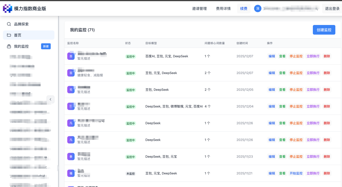Image resolution: width=342 pixels, height=187 pixels.
Task: Click 删除 in the 2025/11/21 row
Action: (x=327, y=173)
